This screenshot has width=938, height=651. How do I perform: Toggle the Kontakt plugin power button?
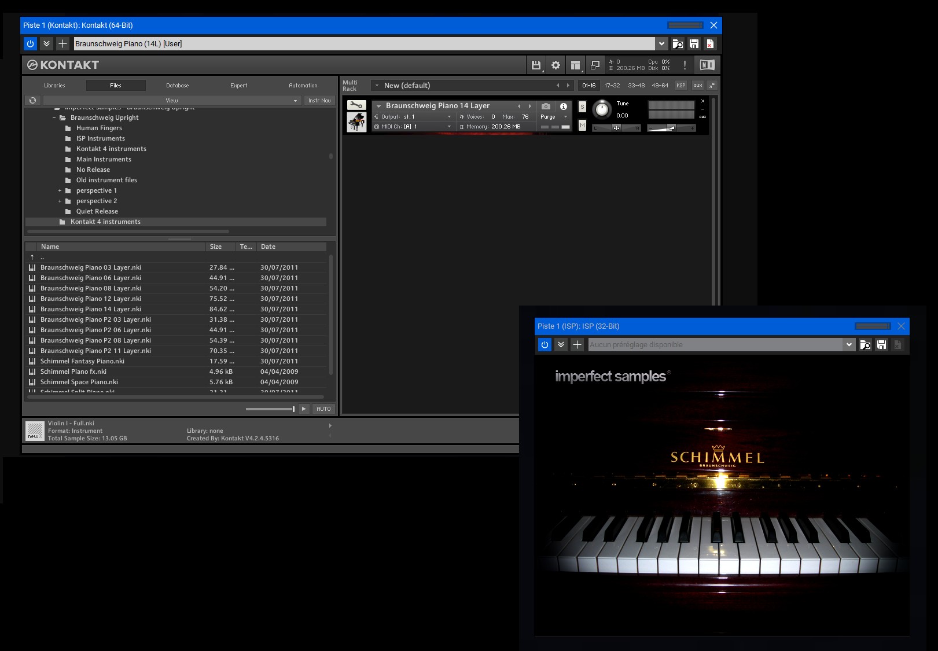pyautogui.click(x=30, y=43)
